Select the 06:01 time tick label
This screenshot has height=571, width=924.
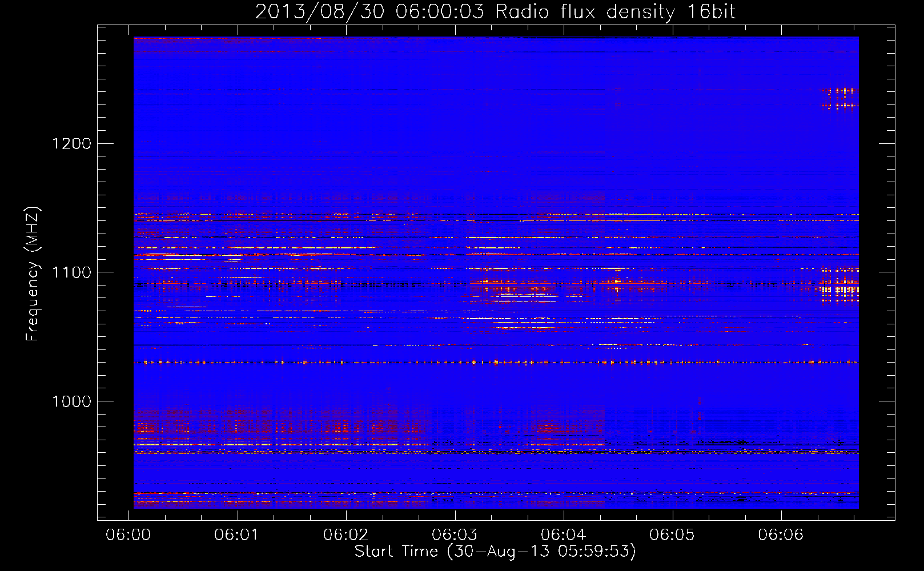236,535
